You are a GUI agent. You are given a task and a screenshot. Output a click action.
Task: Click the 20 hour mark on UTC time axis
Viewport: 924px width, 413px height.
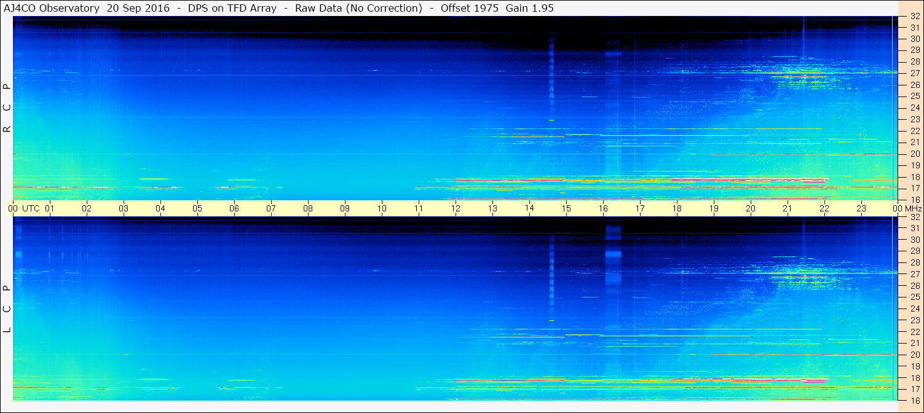751,208
